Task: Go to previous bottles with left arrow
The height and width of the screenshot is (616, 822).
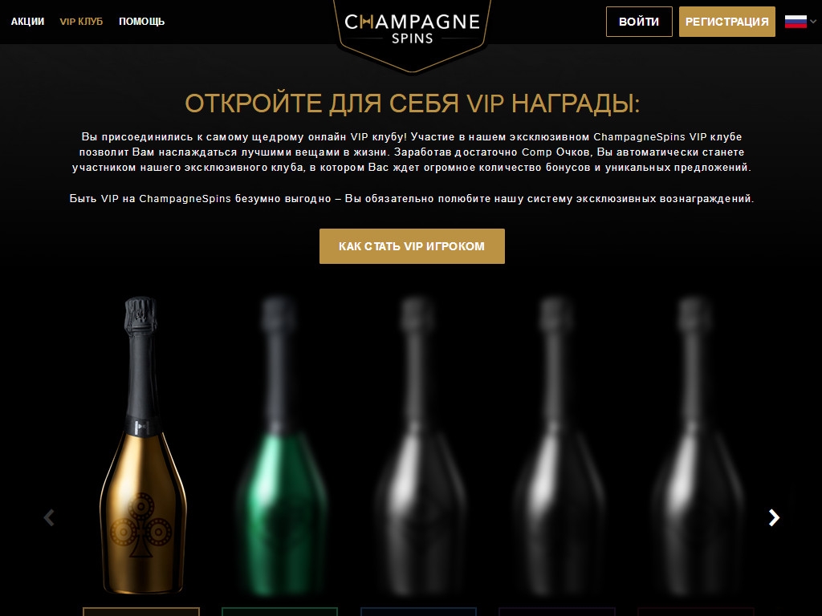Action: (49, 517)
